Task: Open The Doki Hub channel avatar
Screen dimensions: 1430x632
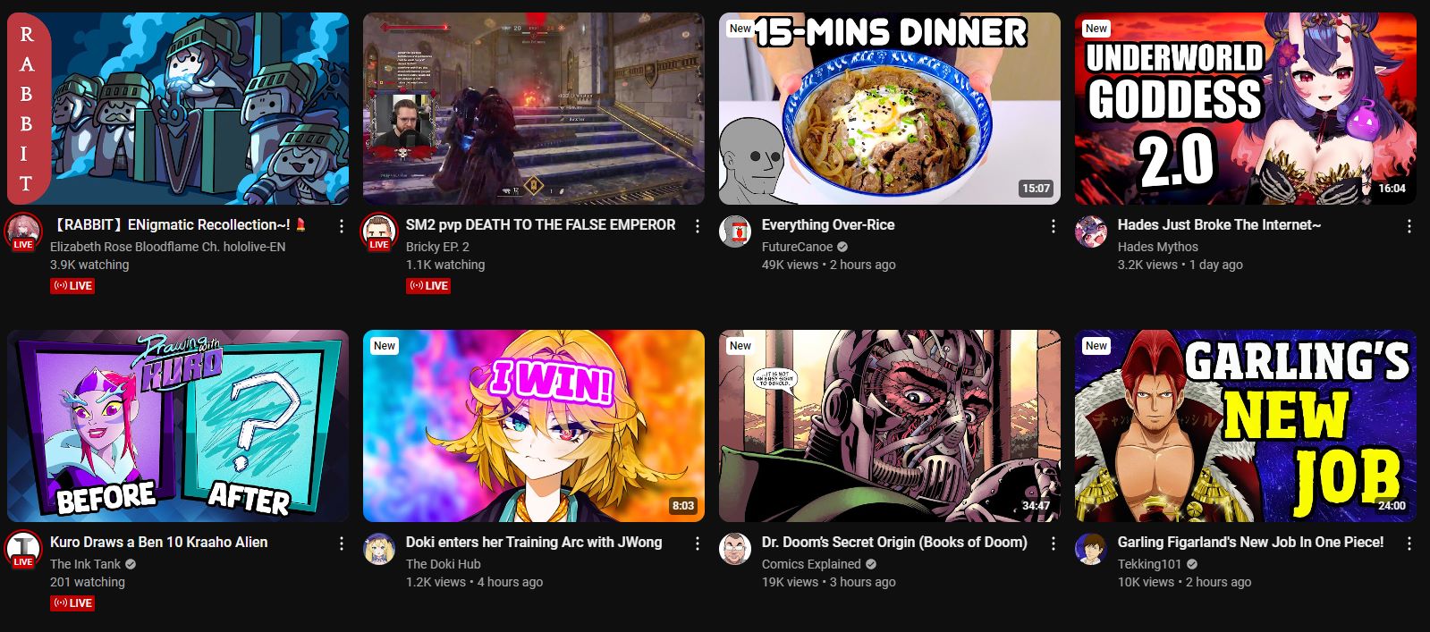Action: pos(379,549)
